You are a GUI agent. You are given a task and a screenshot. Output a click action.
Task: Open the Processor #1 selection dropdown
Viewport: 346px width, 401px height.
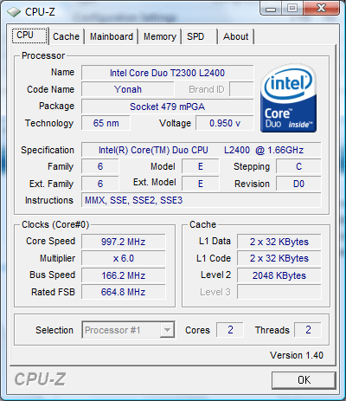128,330
